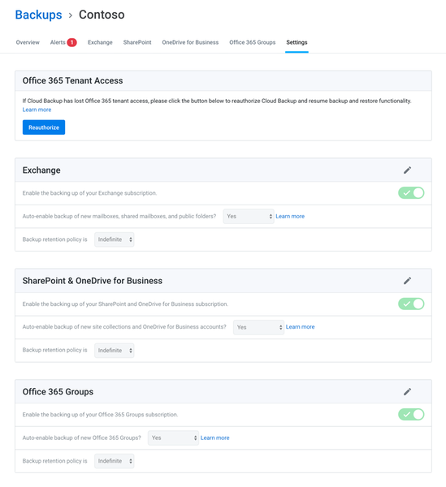Click the red Alerts notification badge
Screen dimensions: 446x487
71,42
